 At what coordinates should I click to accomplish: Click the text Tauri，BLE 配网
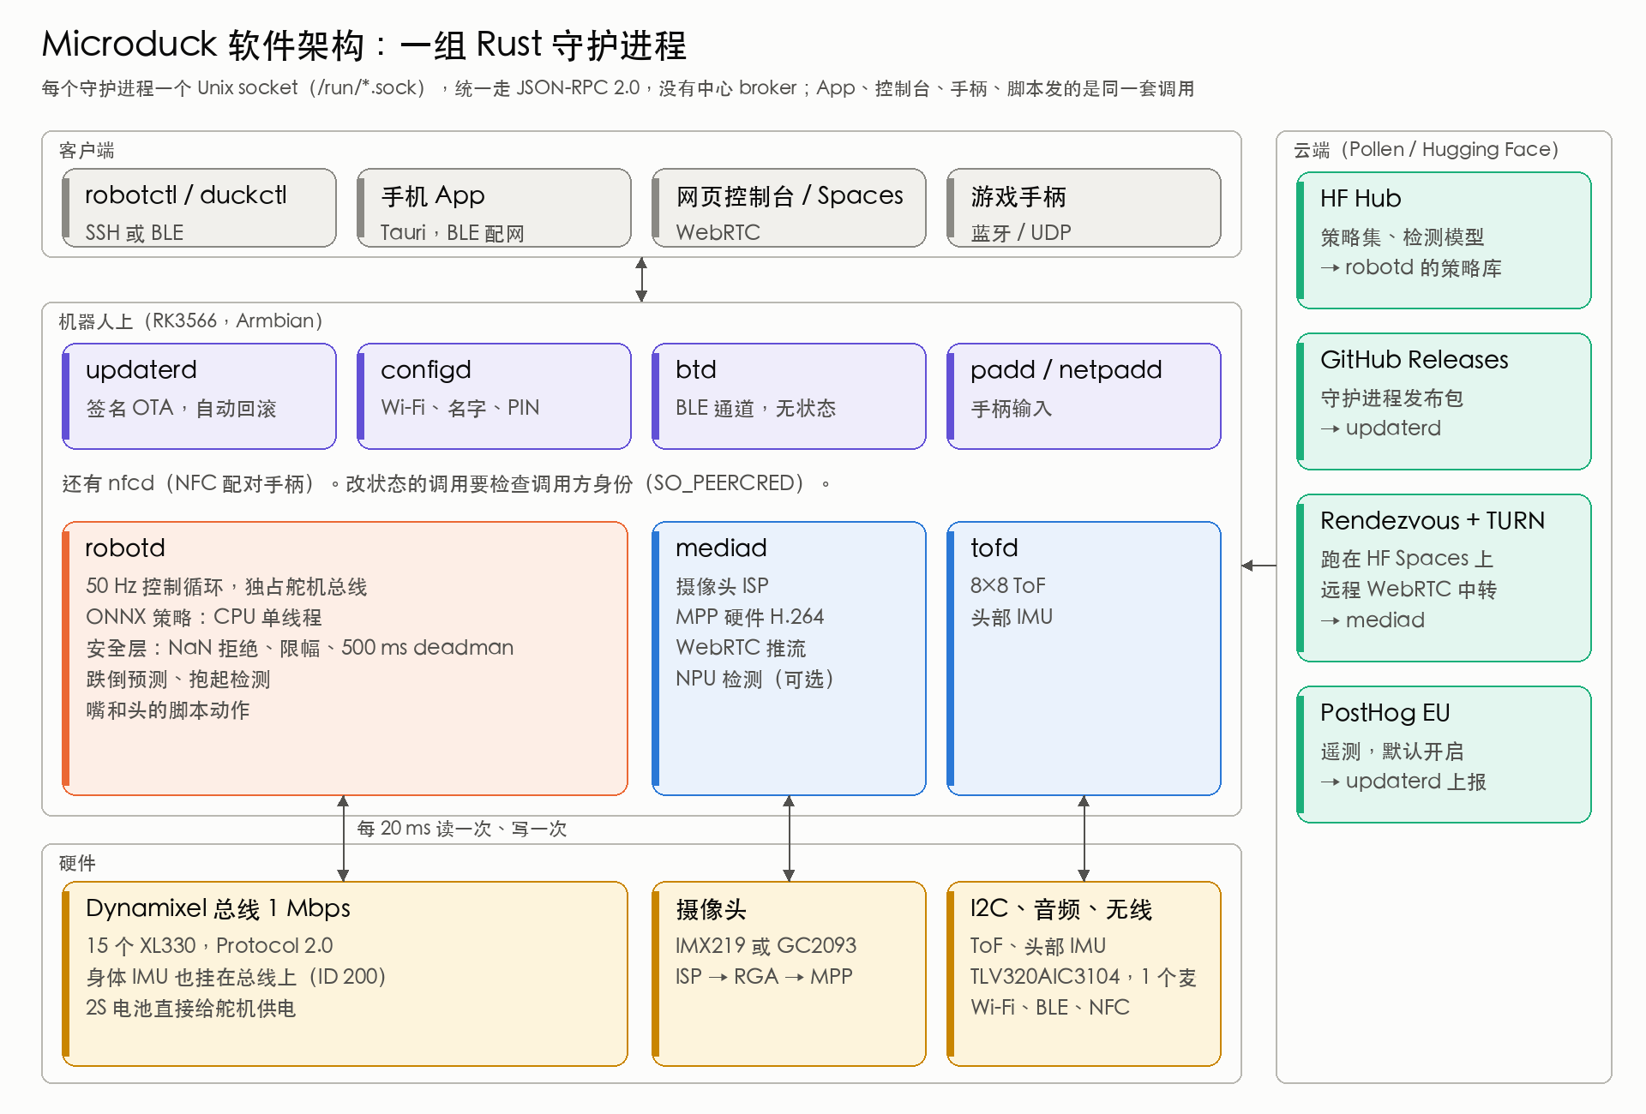point(453,233)
